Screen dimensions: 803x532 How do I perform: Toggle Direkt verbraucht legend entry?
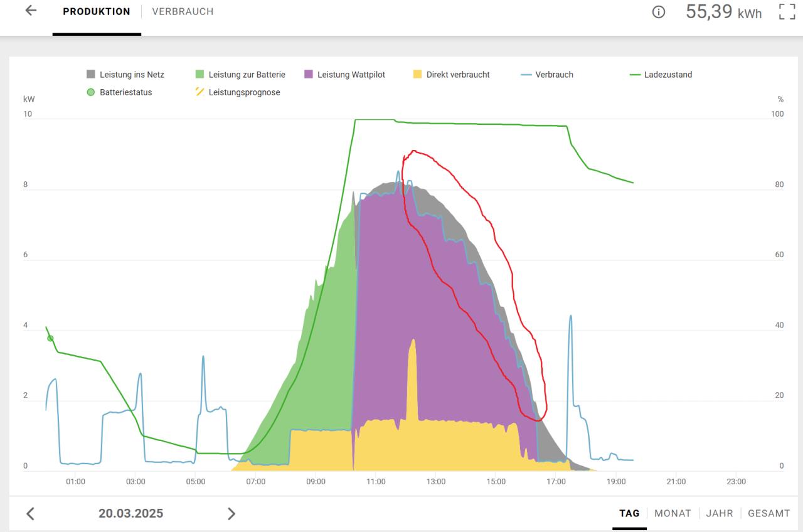coord(451,75)
